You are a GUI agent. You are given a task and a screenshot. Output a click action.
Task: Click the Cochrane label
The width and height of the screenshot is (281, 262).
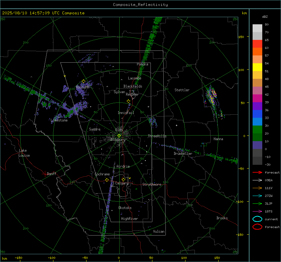click(102, 174)
